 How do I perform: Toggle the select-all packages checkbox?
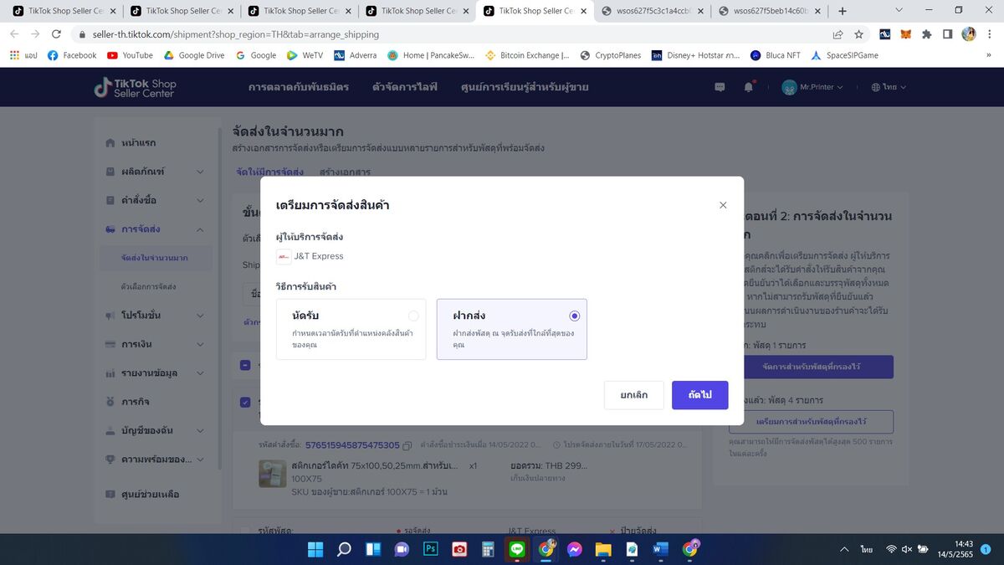click(x=244, y=365)
